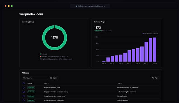Click the lock icon in address bar
Viewport: 179px width, 103px height.
[76, 6]
